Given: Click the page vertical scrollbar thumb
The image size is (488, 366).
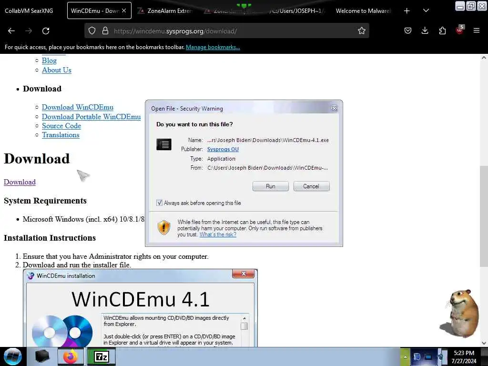Looking at the screenshot, I should coord(484,216).
